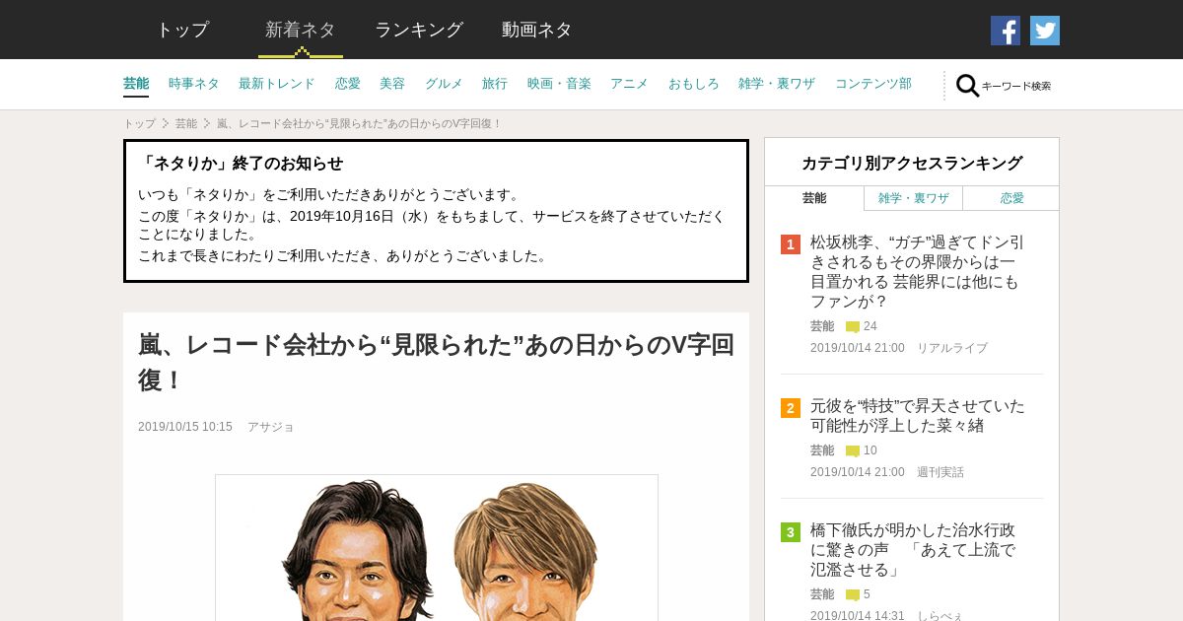Image resolution: width=1183 pixels, height=621 pixels.
Task: Open ranked article about 菜々緒 元彼
Action: (918, 415)
